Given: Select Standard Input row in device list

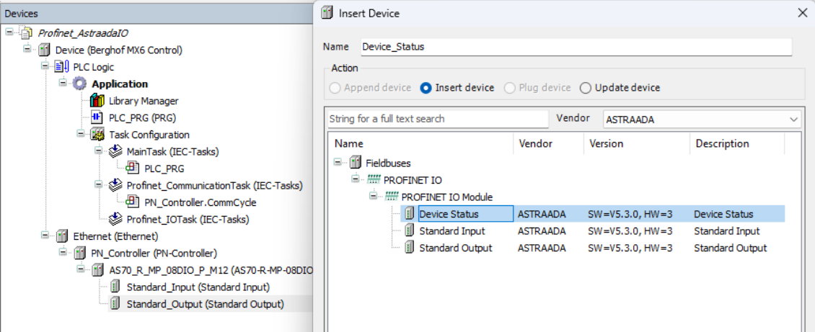Looking at the screenshot, I should [594, 231].
